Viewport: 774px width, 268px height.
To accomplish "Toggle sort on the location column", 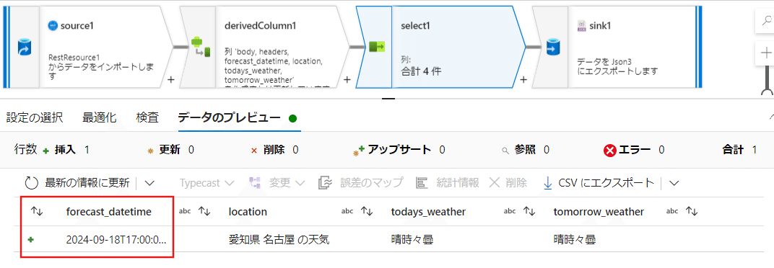I will point(367,211).
